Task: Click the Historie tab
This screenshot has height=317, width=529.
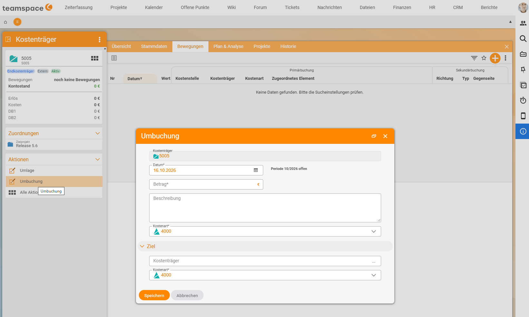Action: (x=288, y=46)
